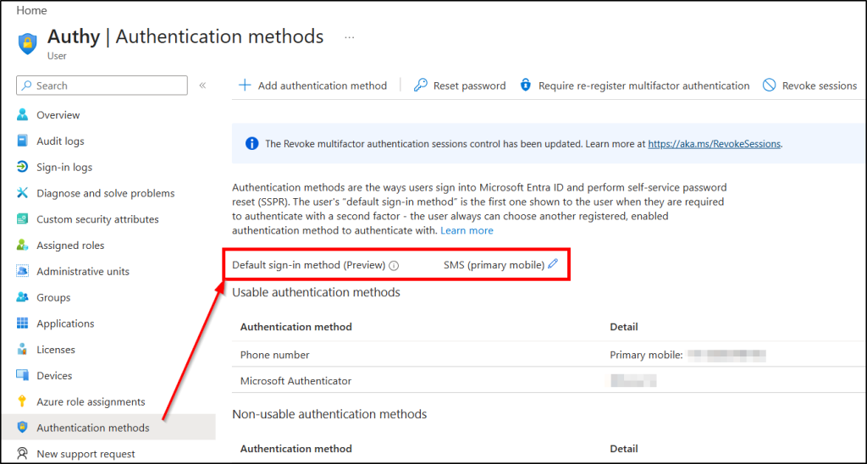The width and height of the screenshot is (867, 464).
Task: Click the Custom security attributes icon
Action: pyautogui.click(x=22, y=219)
